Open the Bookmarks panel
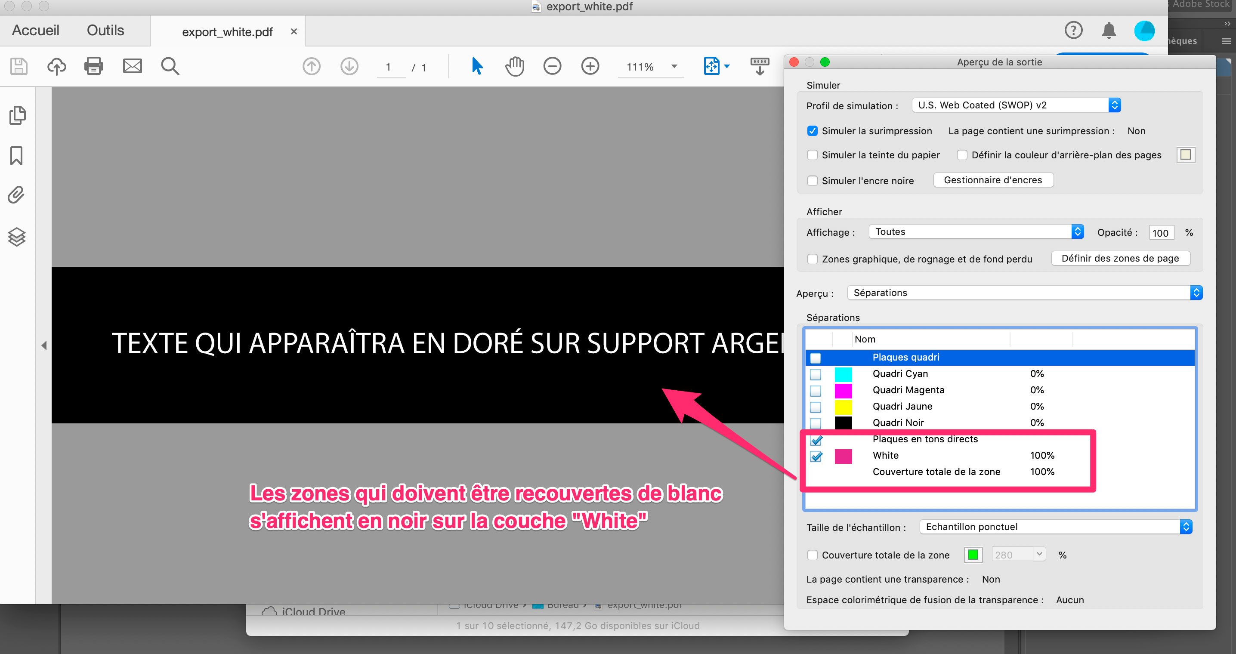The height and width of the screenshot is (654, 1236). [x=17, y=155]
